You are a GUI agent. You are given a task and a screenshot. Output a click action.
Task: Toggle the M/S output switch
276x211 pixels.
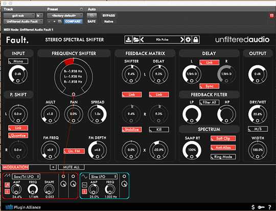[x=258, y=129]
